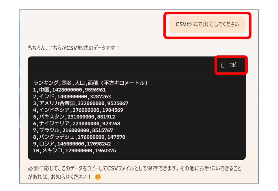
Task: Click the row 4,インドネシア,276000000,1904569
Action: point(78,110)
